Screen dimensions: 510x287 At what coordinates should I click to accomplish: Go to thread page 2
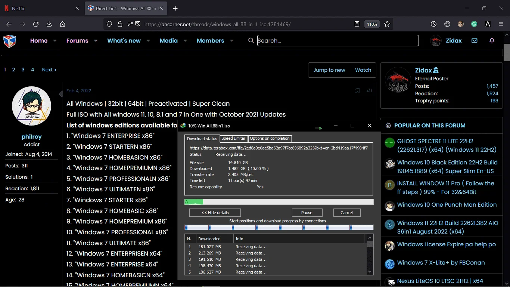click(13, 70)
